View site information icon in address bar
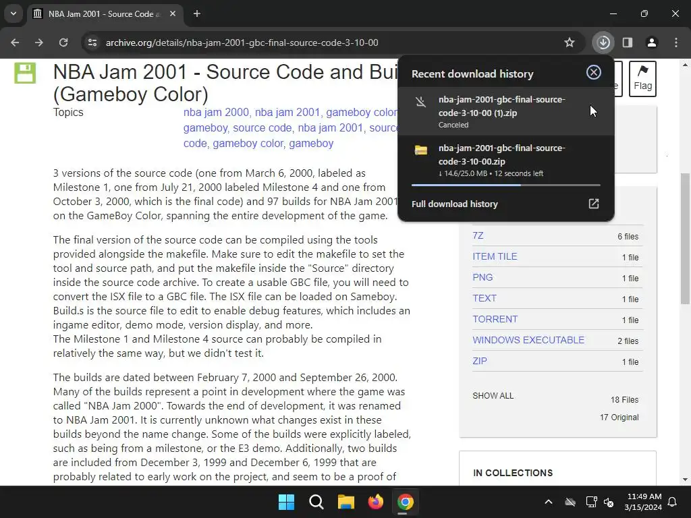 [x=92, y=42]
